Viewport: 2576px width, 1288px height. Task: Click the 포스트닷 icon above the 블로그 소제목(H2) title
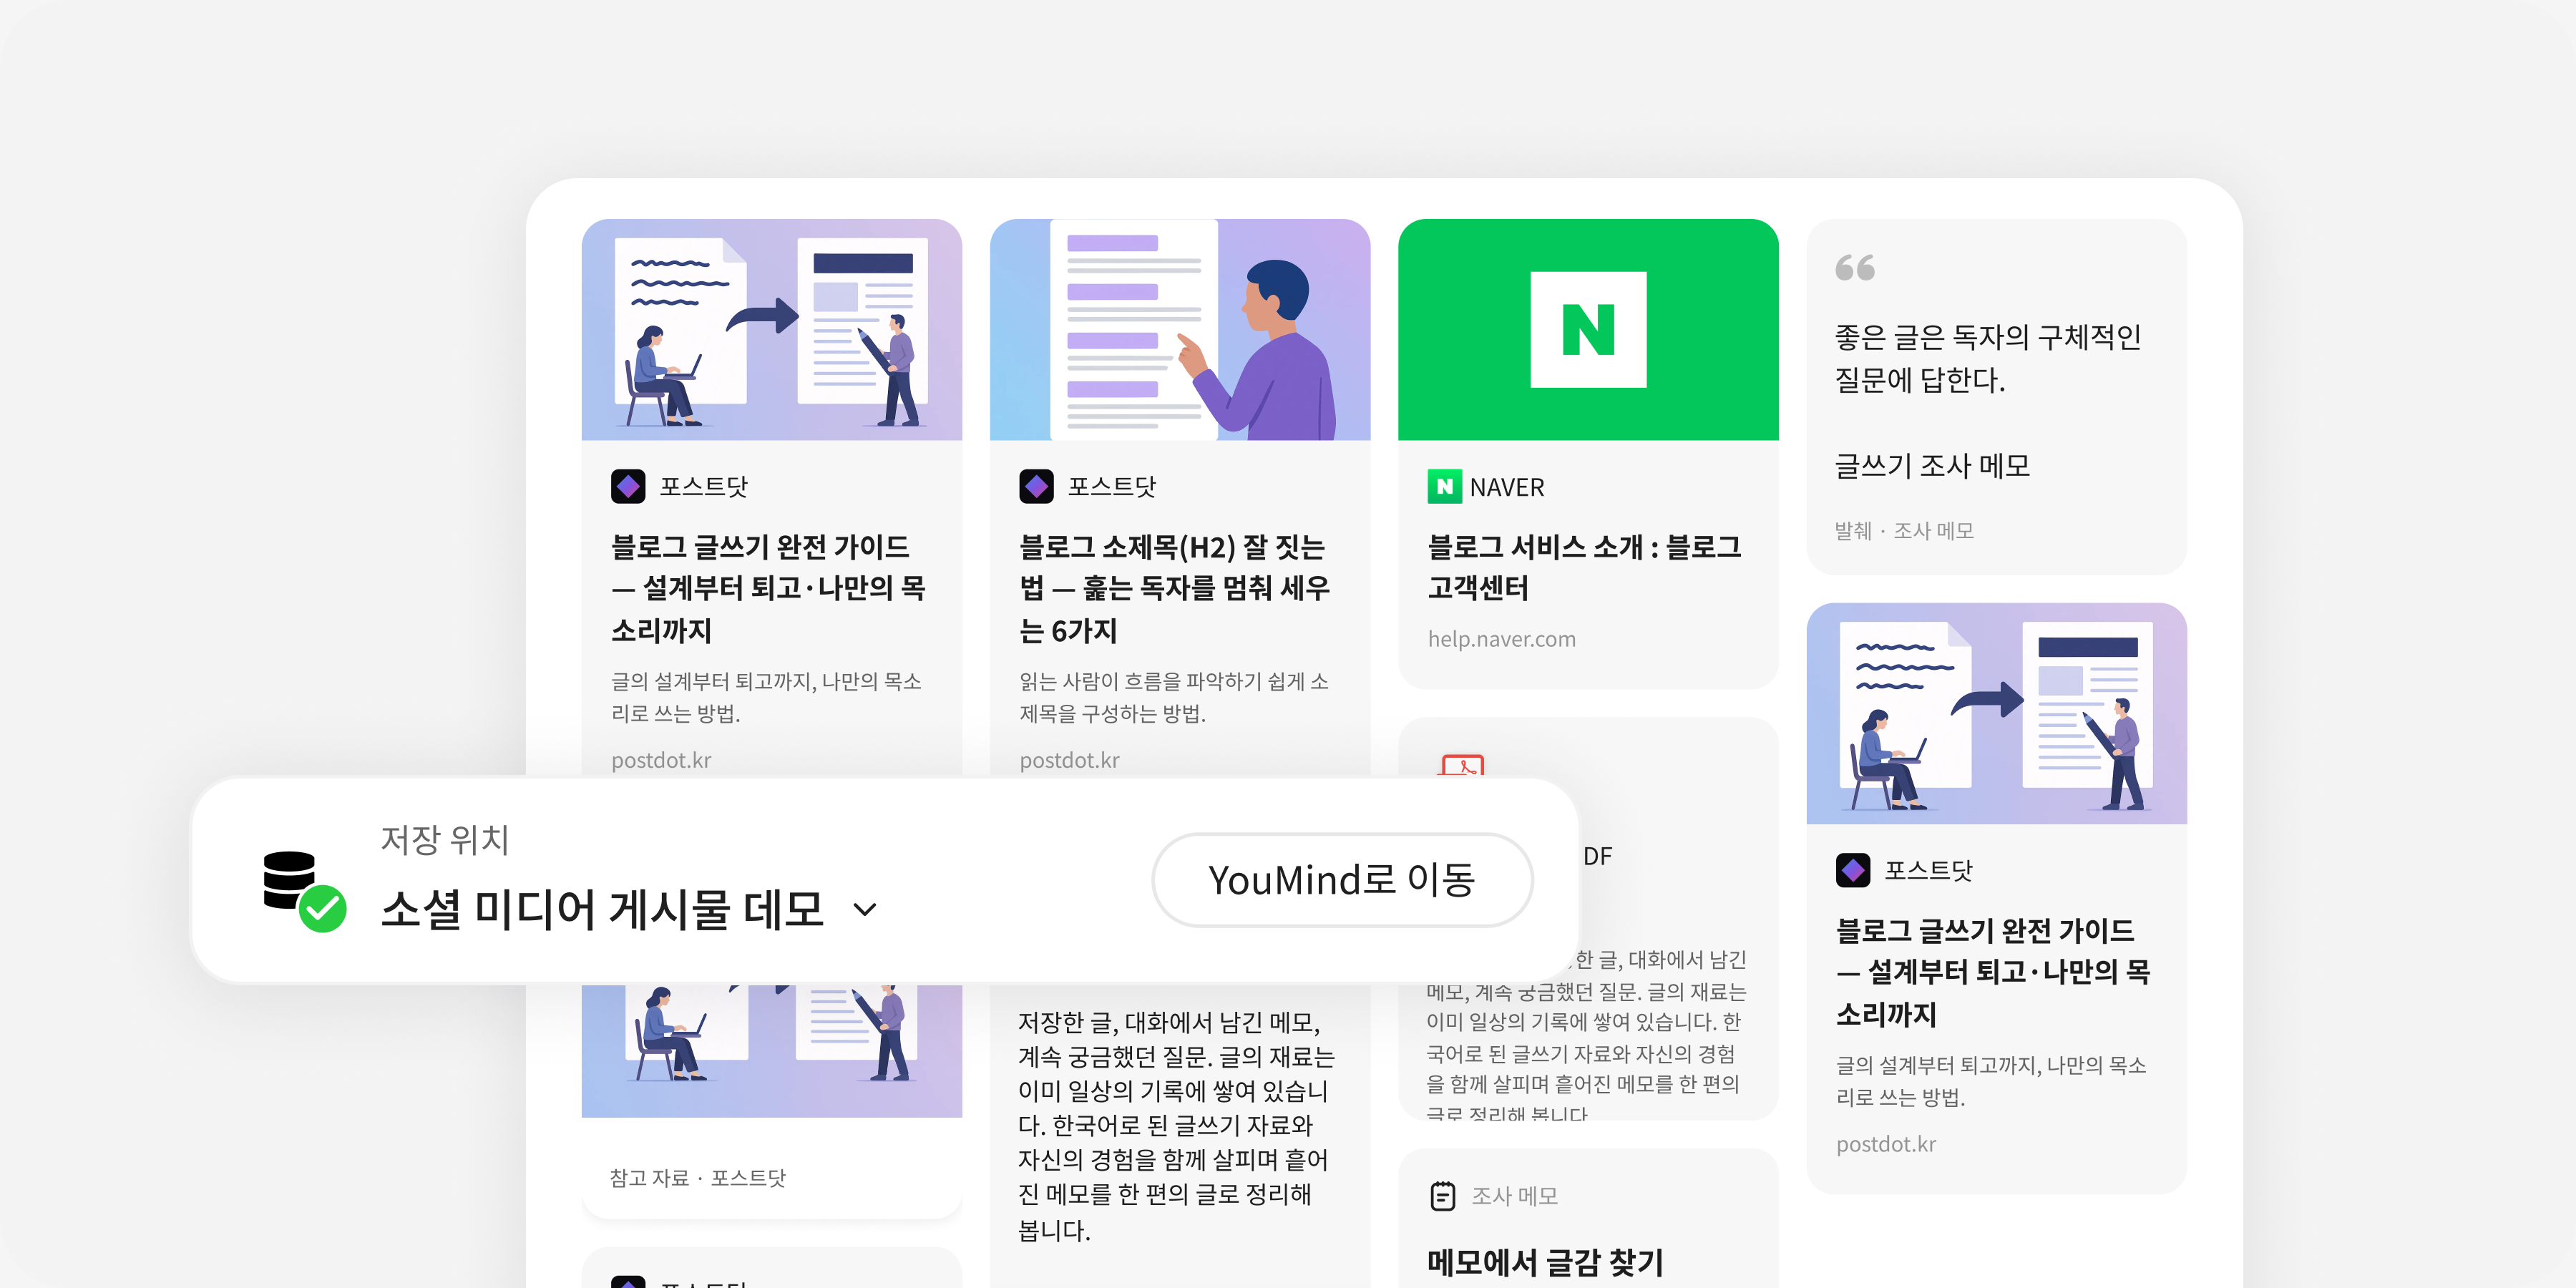(x=1036, y=486)
